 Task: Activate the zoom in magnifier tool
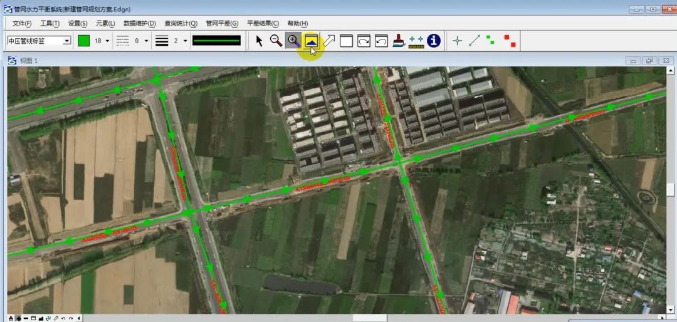293,41
